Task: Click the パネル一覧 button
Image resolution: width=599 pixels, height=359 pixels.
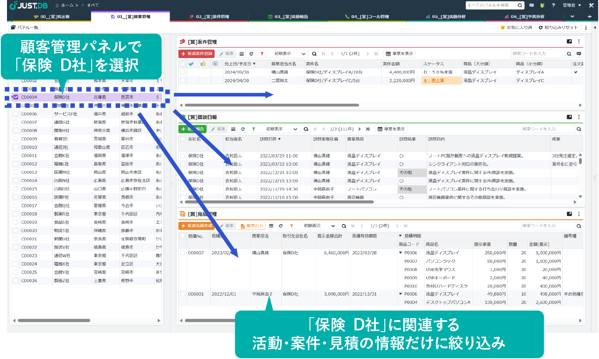Action: [x=25, y=27]
